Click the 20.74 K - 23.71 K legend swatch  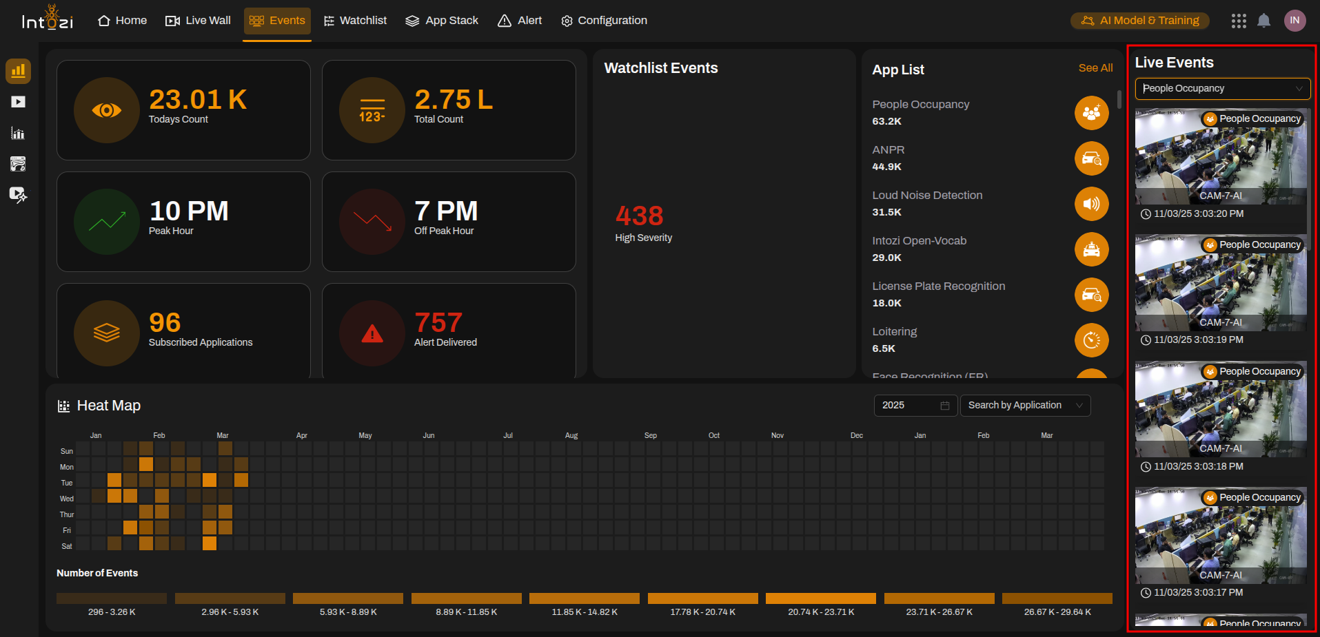tap(820, 598)
